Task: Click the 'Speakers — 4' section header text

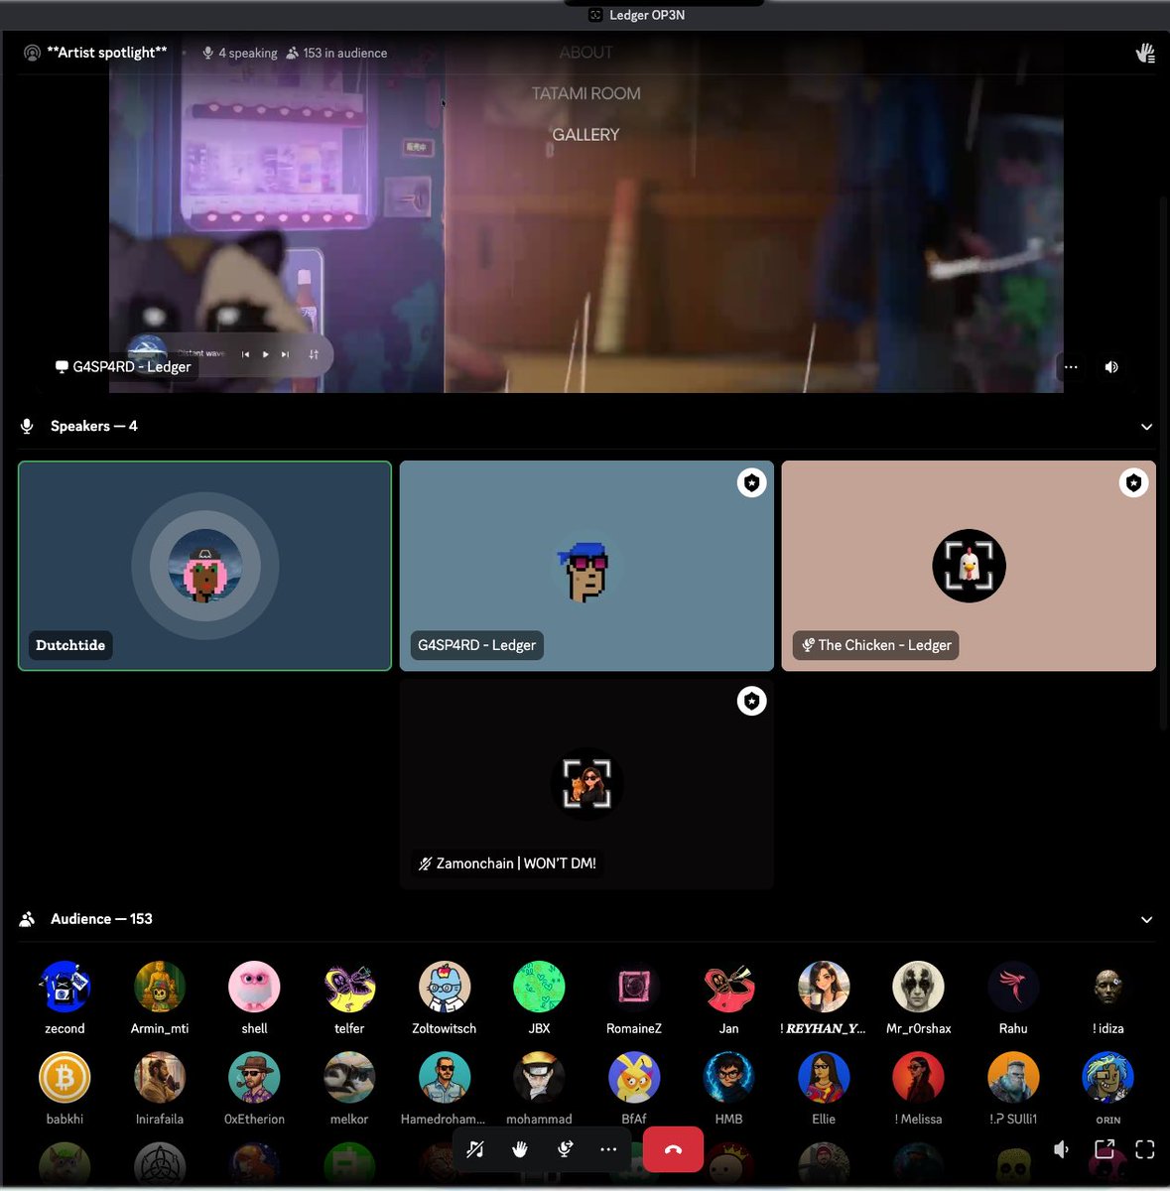Action: [x=94, y=426]
